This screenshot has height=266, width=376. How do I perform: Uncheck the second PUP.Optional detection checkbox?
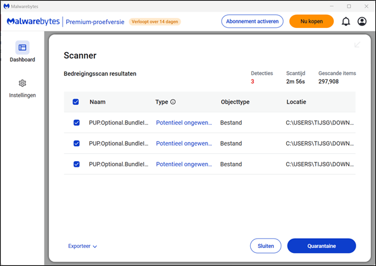76,143
